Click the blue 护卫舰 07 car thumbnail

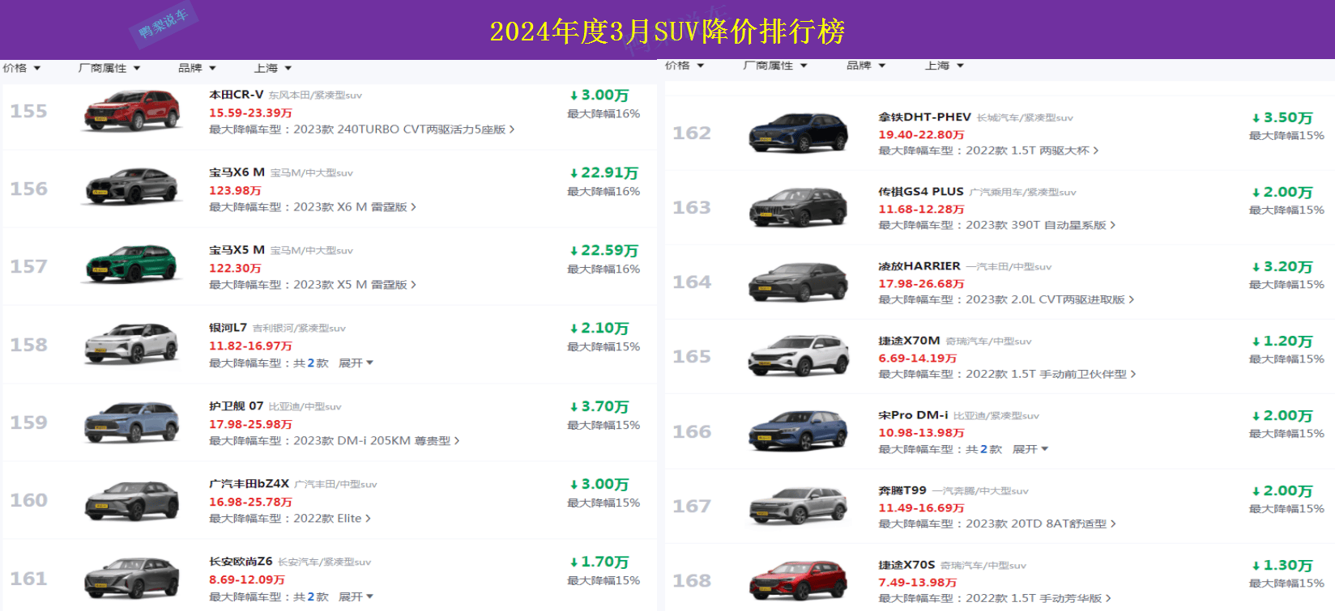point(131,422)
